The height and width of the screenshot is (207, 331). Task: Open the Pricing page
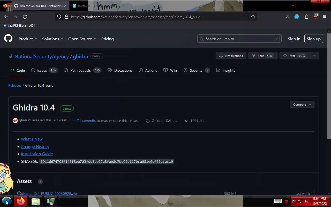click(107, 39)
